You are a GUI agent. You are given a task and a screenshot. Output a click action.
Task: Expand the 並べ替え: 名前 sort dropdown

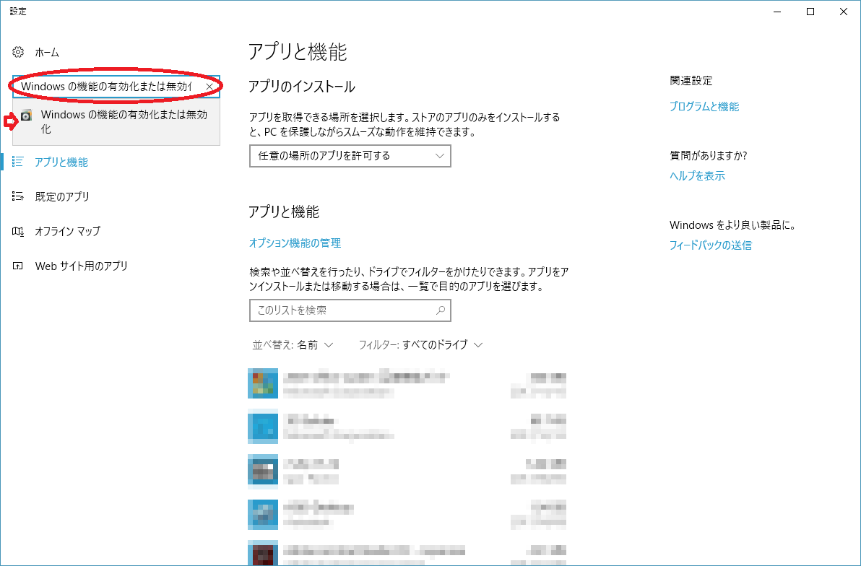coord(293,345)
